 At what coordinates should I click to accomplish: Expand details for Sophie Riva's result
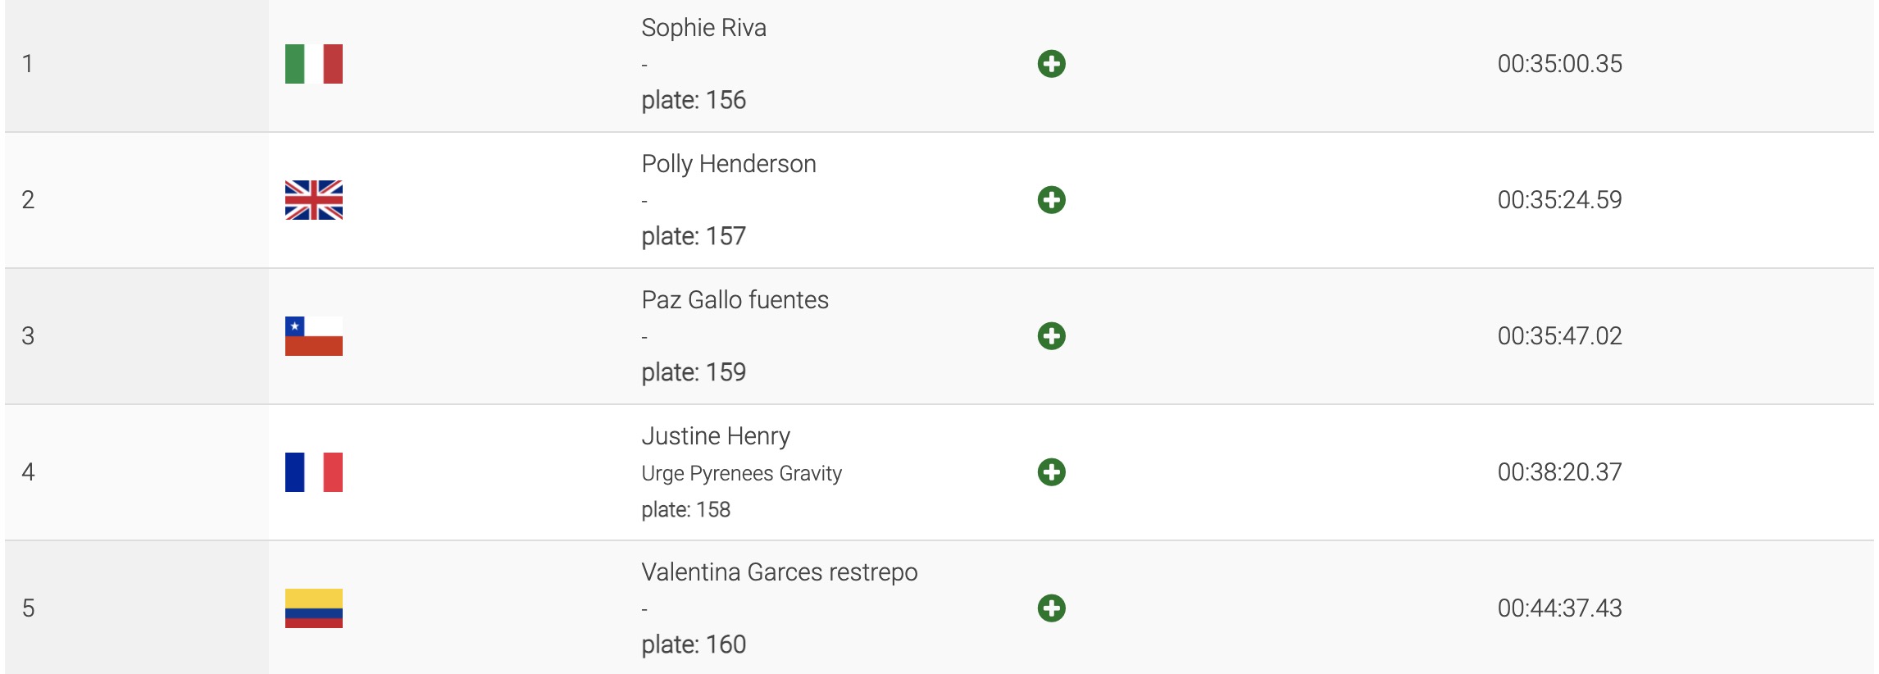[x=1051, y=64]
